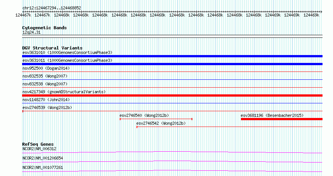Viewport: 333px width, 176px height.
Task: Select the esv2746540 Wong2012b variant line
Action: point(156,119)
